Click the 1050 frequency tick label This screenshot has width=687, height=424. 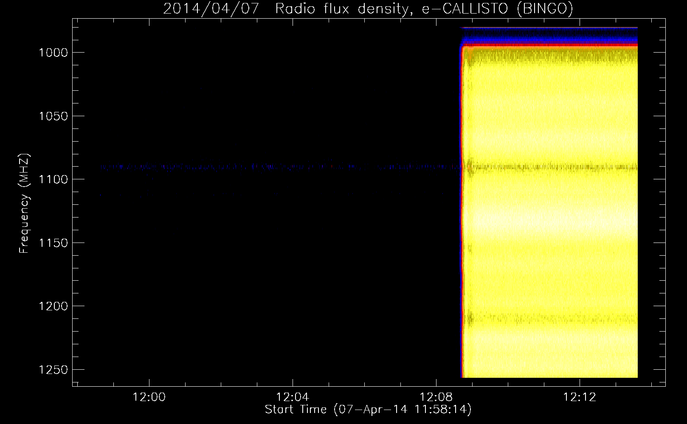pos(53,116)
